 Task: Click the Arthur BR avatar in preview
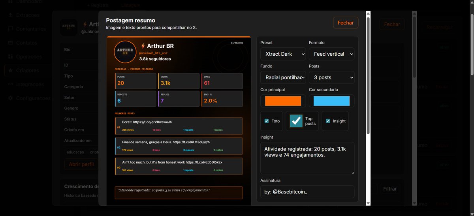click(125, 52)
